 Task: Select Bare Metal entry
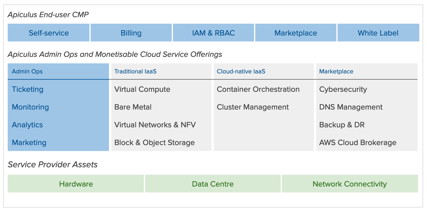pos(133,107)
